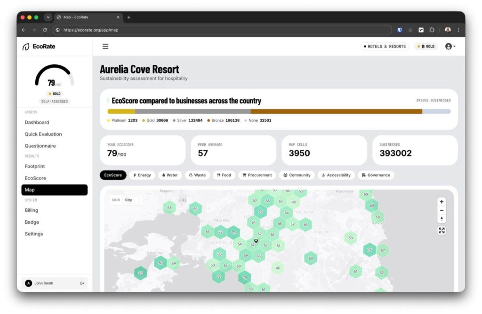Open the browser extensions puzzle icon
The image size is (482, 314).
tap(432, 30)
